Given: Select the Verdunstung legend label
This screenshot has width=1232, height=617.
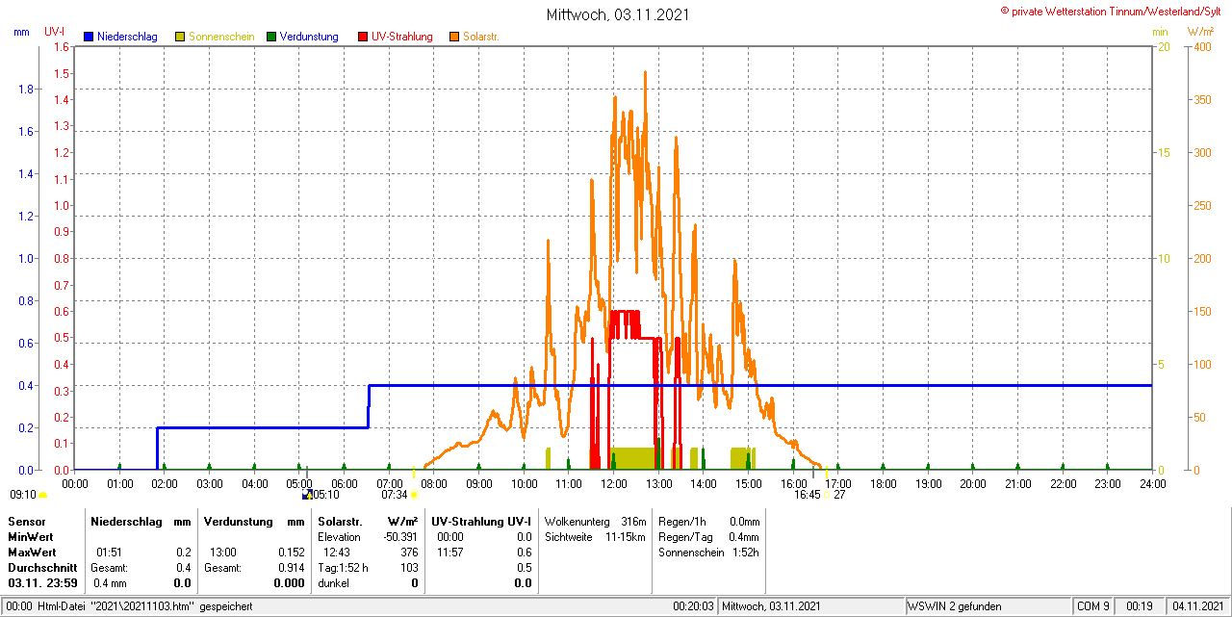Looking at the screenshot, I should (x=309, y=37).
